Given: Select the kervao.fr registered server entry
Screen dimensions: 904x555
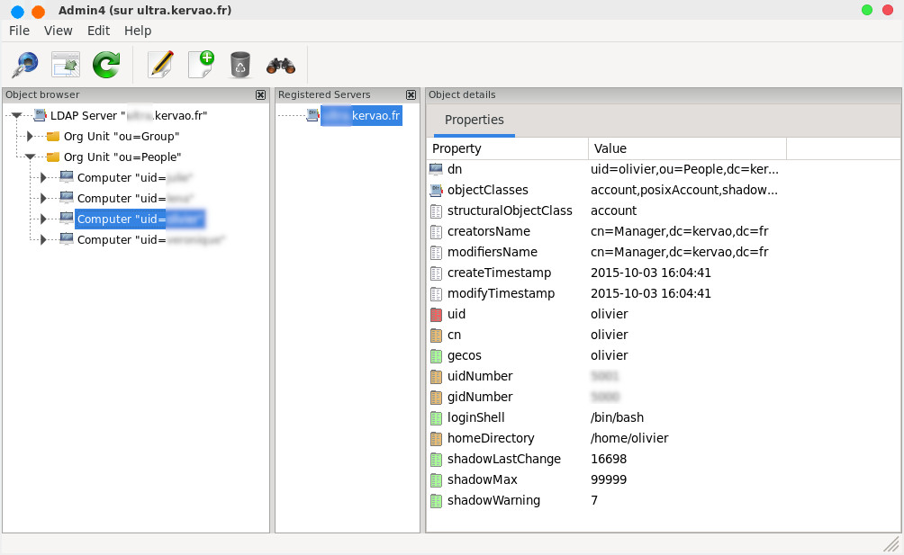Looking at the screenshot, I should coord(360,115).
